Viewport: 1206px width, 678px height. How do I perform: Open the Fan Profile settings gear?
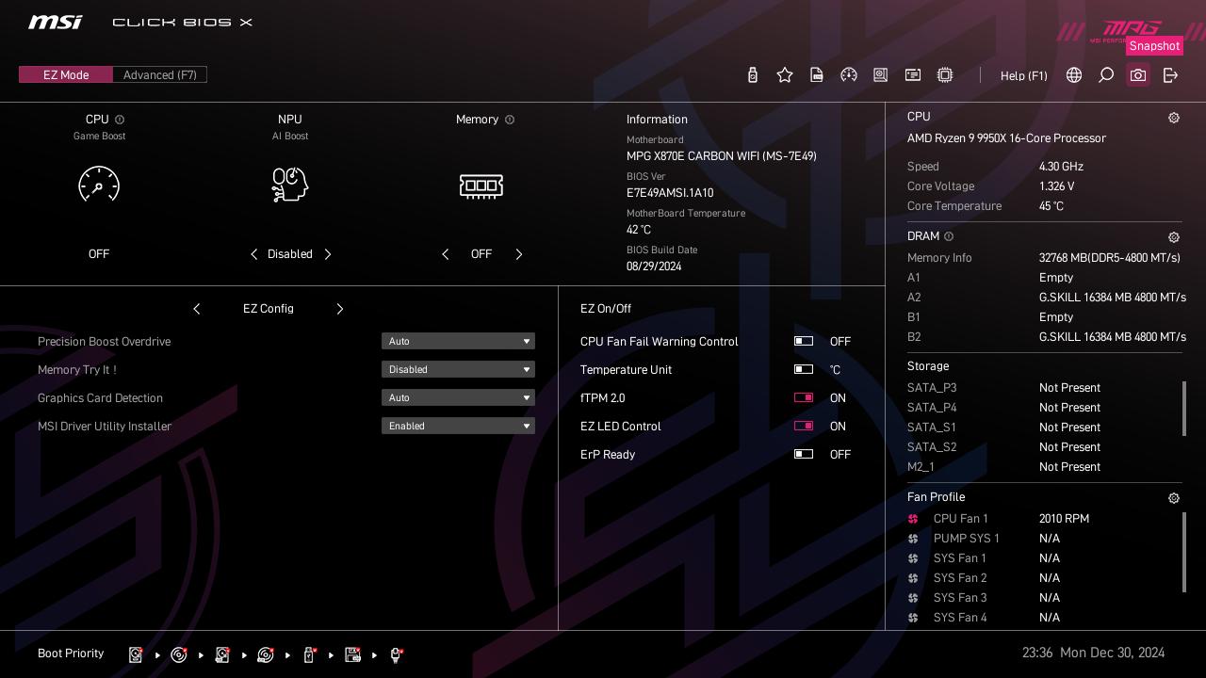coord(1174,498)
